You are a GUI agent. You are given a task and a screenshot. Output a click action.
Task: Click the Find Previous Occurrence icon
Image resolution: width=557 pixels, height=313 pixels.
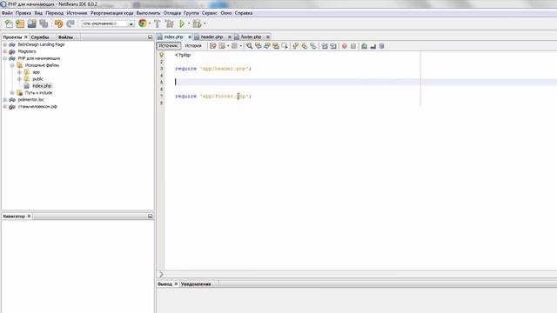point(258,46)
